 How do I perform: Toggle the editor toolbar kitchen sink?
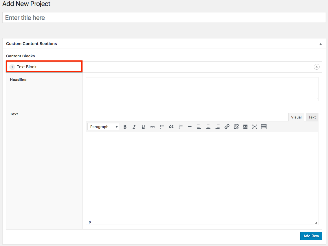pyautogui.click(x=264, y=127)
